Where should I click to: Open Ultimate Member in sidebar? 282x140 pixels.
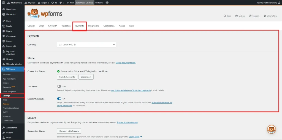pos(13,64)
